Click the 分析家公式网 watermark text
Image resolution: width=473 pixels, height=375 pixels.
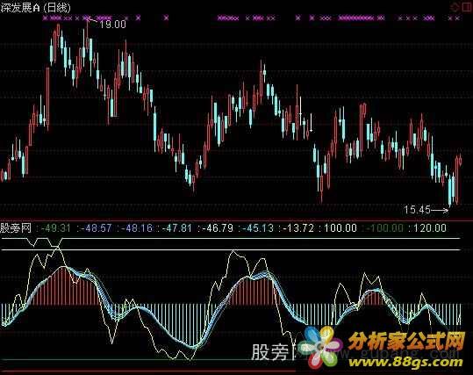pos(406,341)
